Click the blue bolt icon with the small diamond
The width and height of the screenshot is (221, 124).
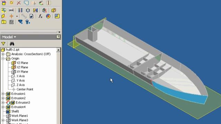(x=20, y=22)
